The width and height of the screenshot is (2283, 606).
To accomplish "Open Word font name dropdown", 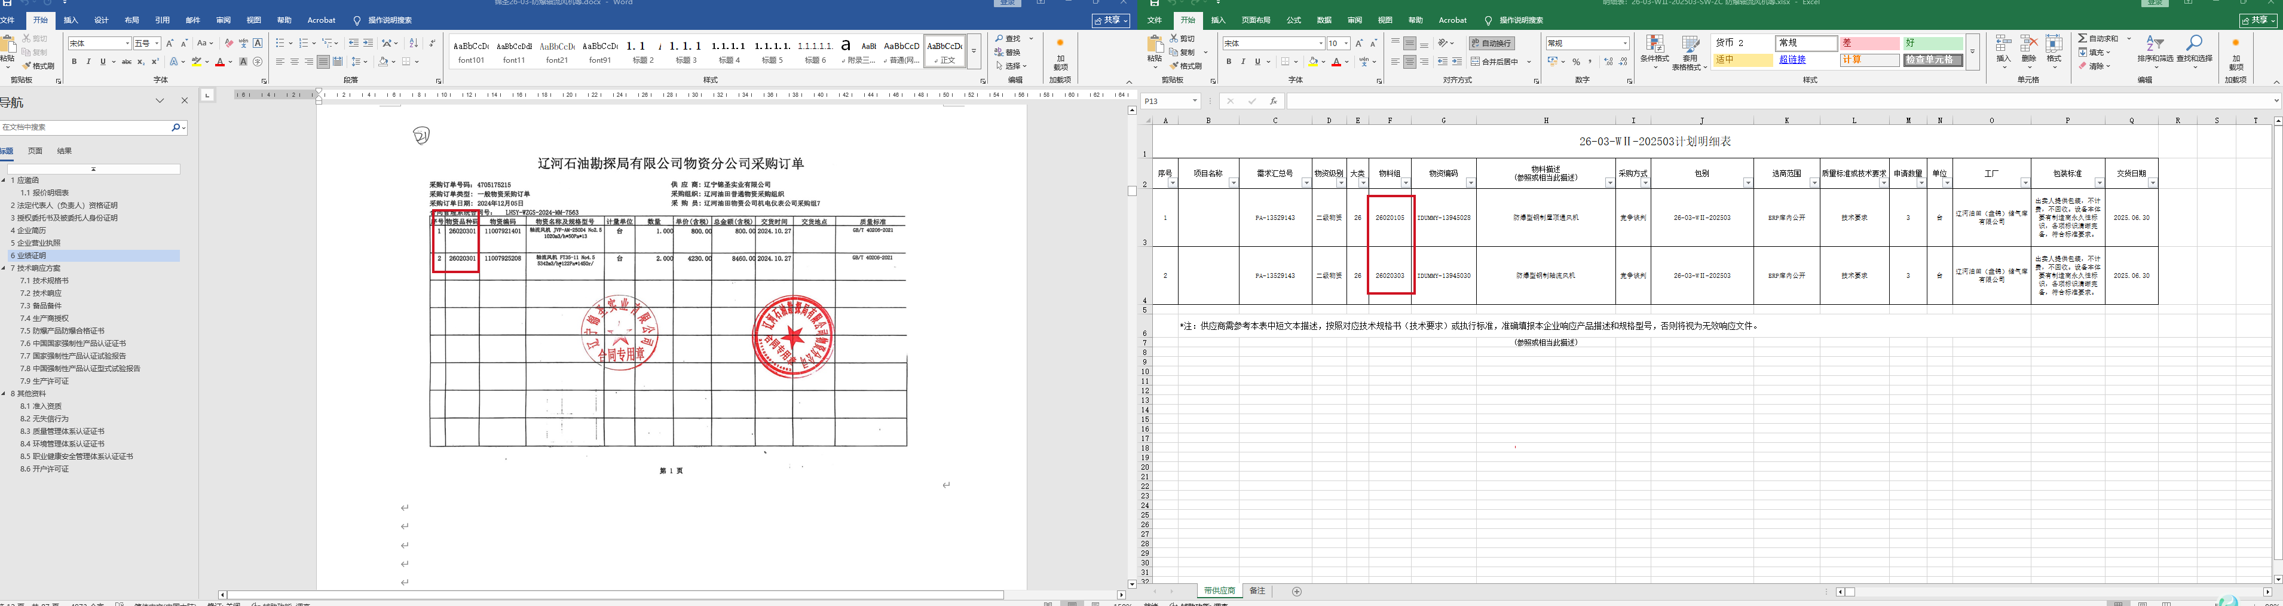I will (x=127, y=44).
